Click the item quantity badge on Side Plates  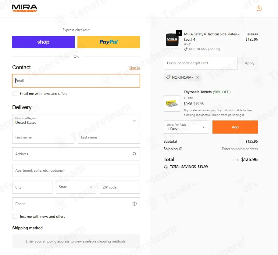[179, 33]
